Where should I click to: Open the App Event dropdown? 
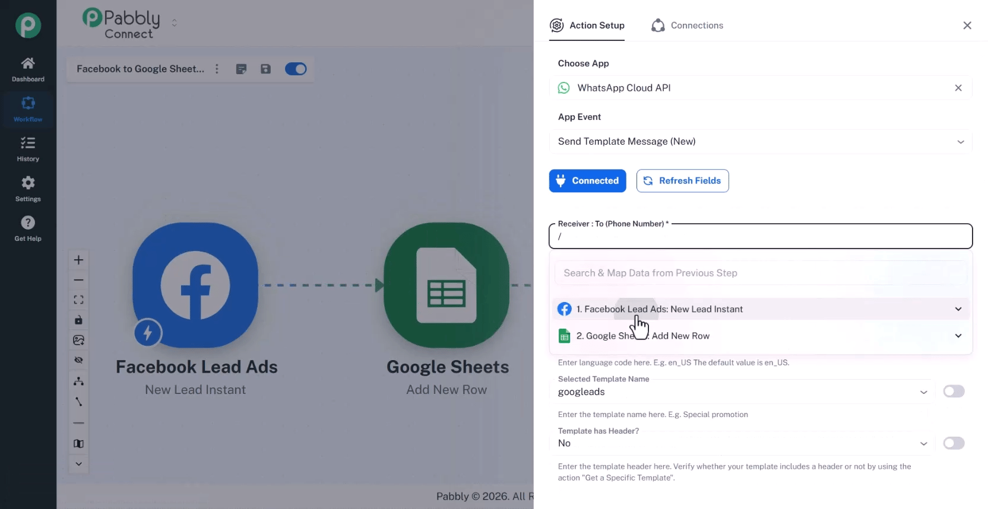[761, 142]
